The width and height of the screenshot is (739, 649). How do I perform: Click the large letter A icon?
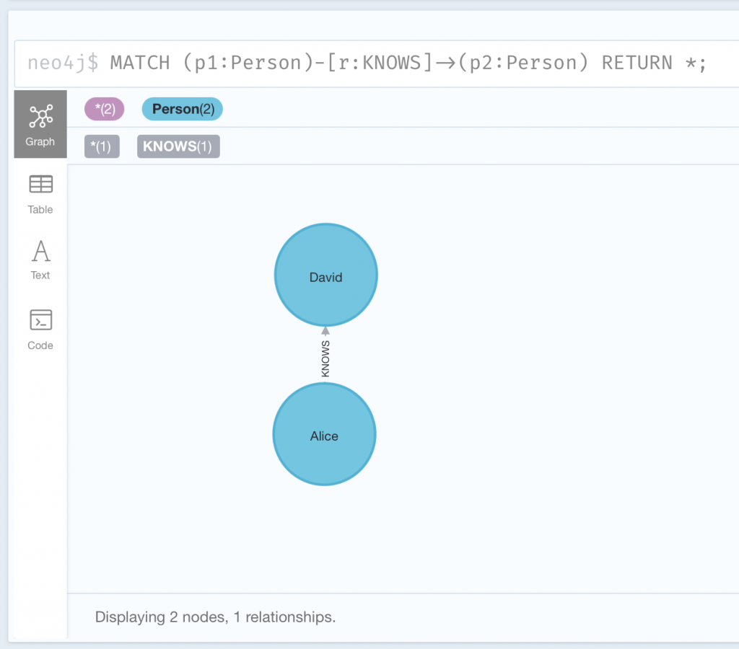pos(41,250)
